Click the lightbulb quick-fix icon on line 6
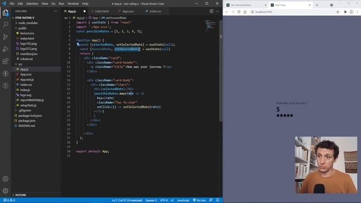The image size is (361, 203). [78, 44]
